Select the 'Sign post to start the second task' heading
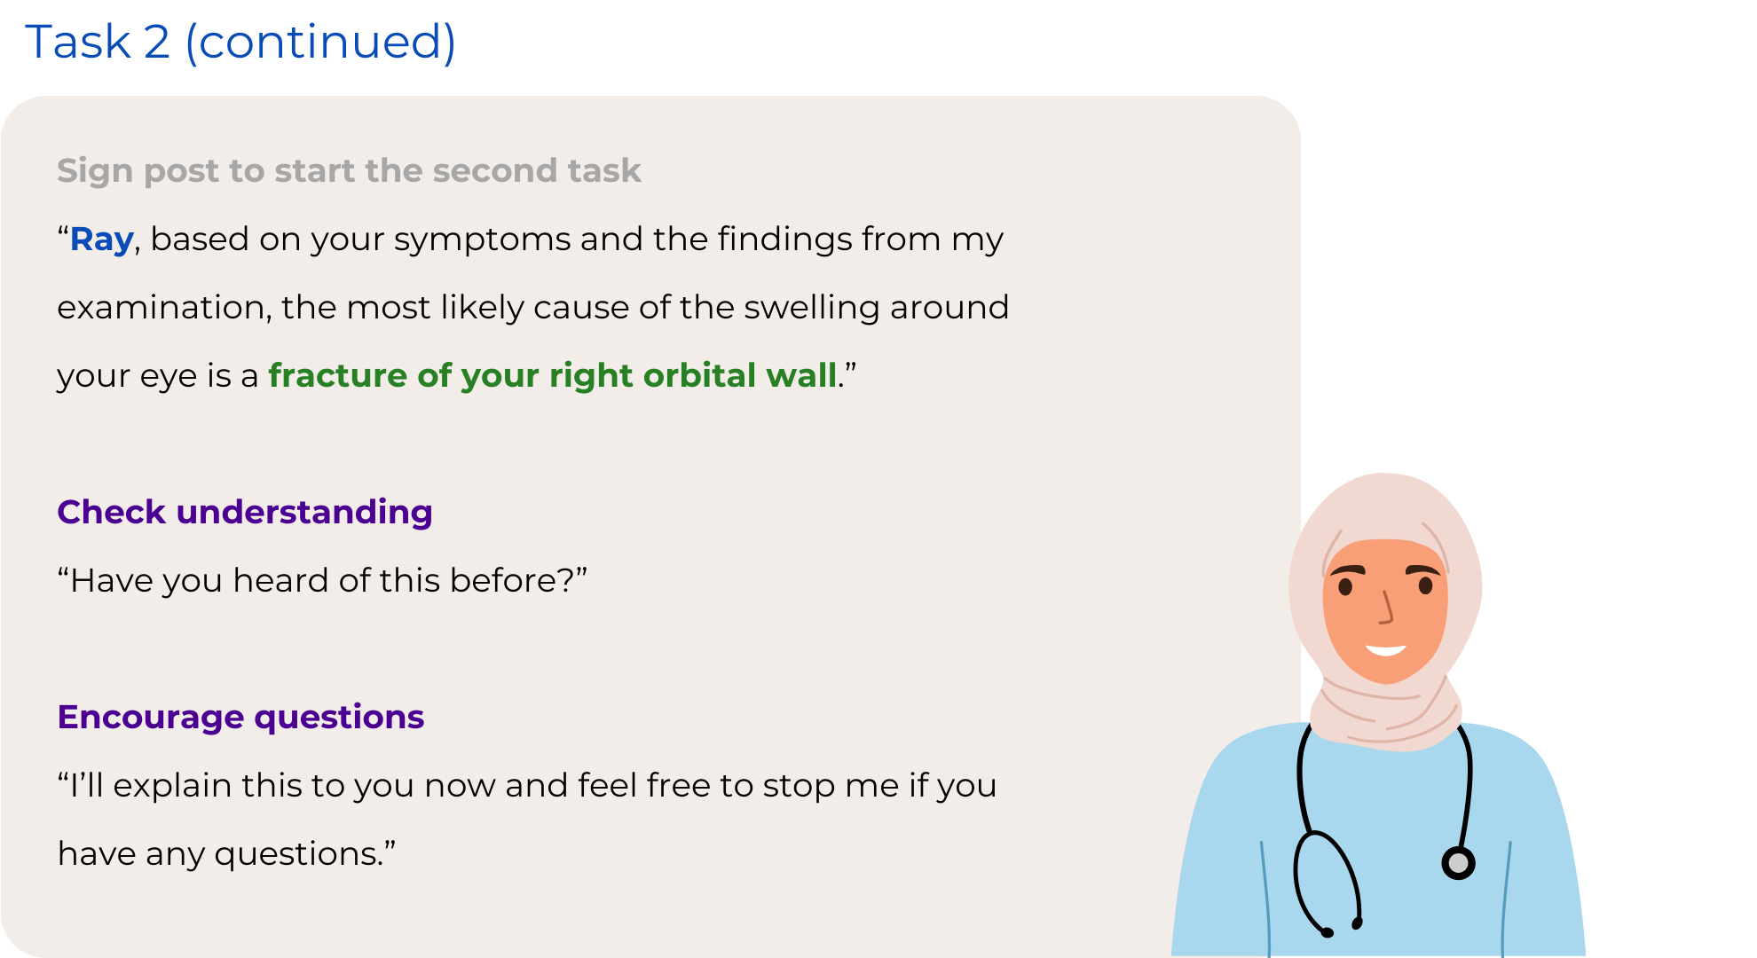The image size is (1757, 958). [x=349, y=170]
